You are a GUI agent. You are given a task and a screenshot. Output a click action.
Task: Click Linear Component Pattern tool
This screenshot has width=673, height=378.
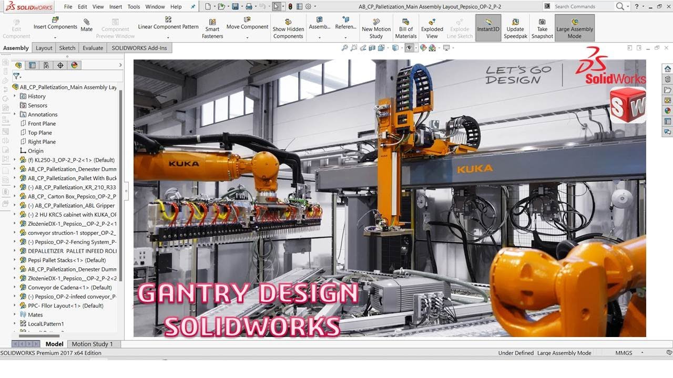pyautogui.click(x=168, y=24)
